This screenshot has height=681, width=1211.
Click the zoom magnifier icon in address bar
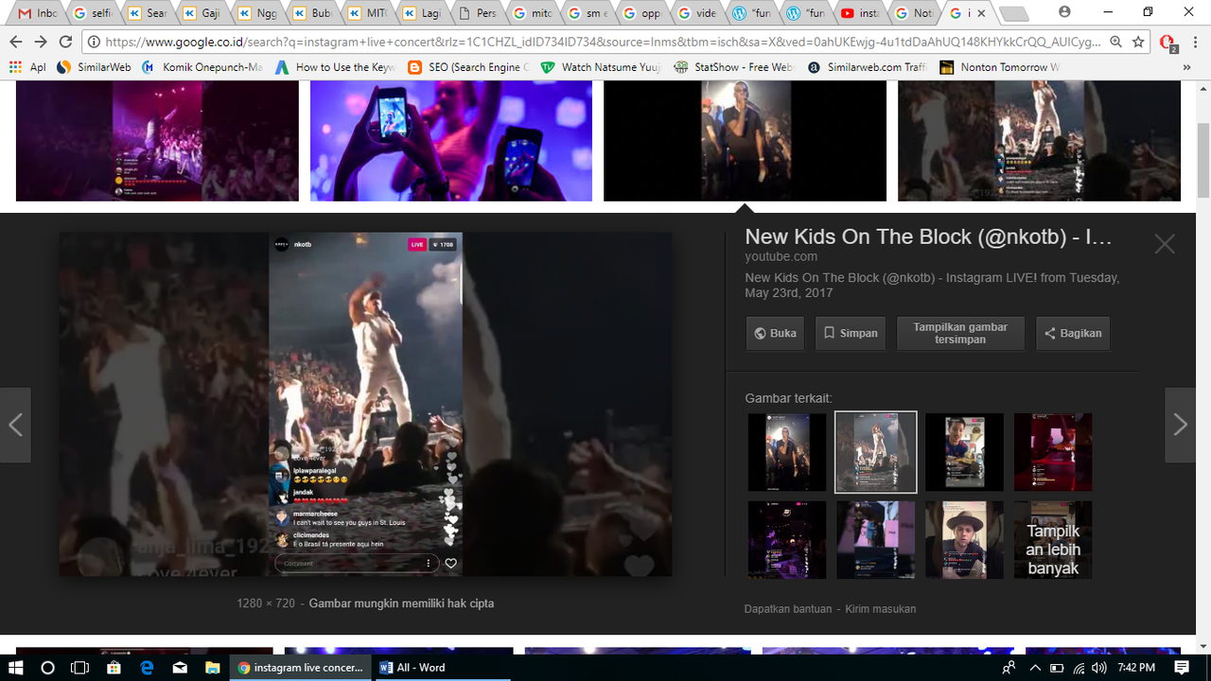pyautogui.click(x=1116, y=42)
